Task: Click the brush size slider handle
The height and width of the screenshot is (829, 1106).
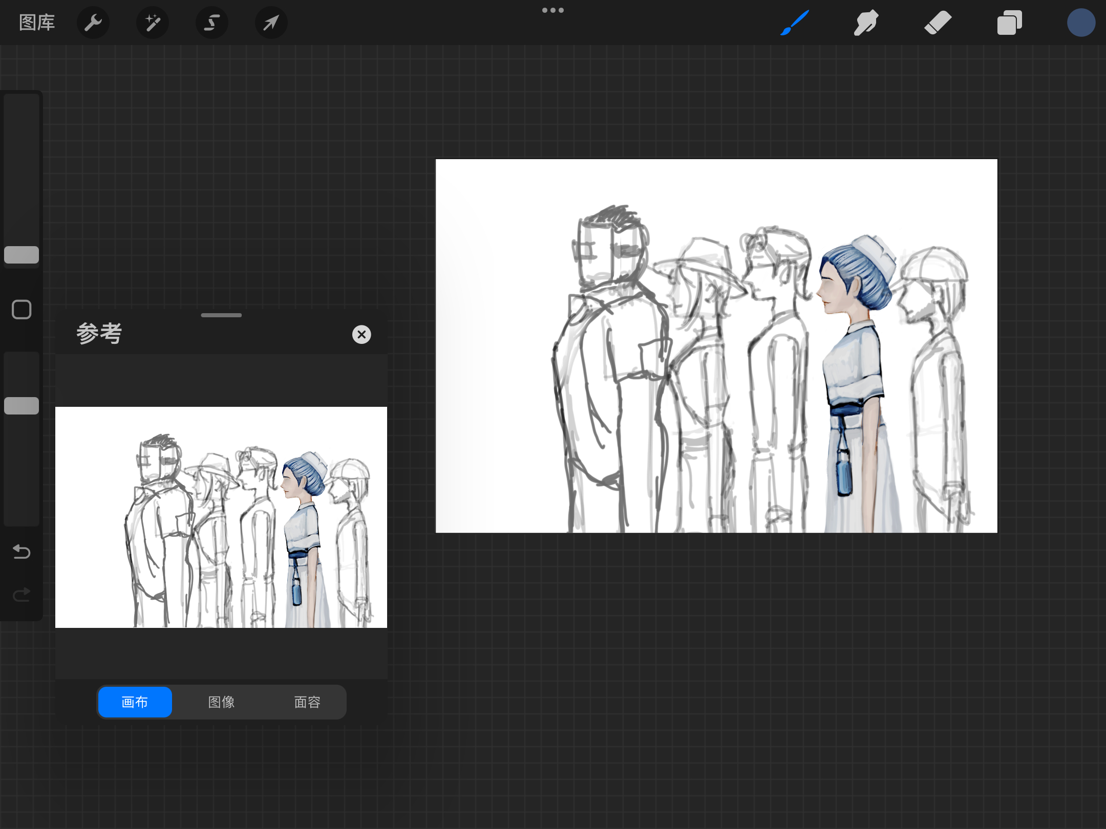Action: coord(22,255)
